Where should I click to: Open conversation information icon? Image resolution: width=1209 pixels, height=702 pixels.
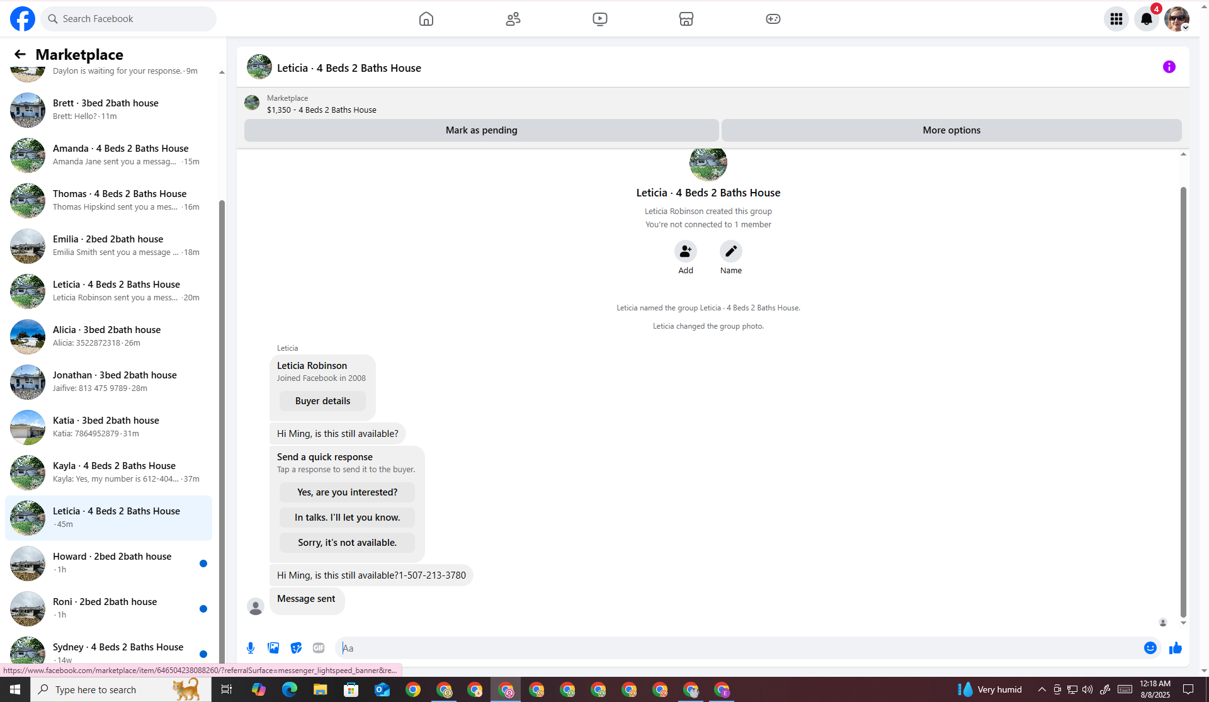pyautogui.click(x=1169, y=67)
